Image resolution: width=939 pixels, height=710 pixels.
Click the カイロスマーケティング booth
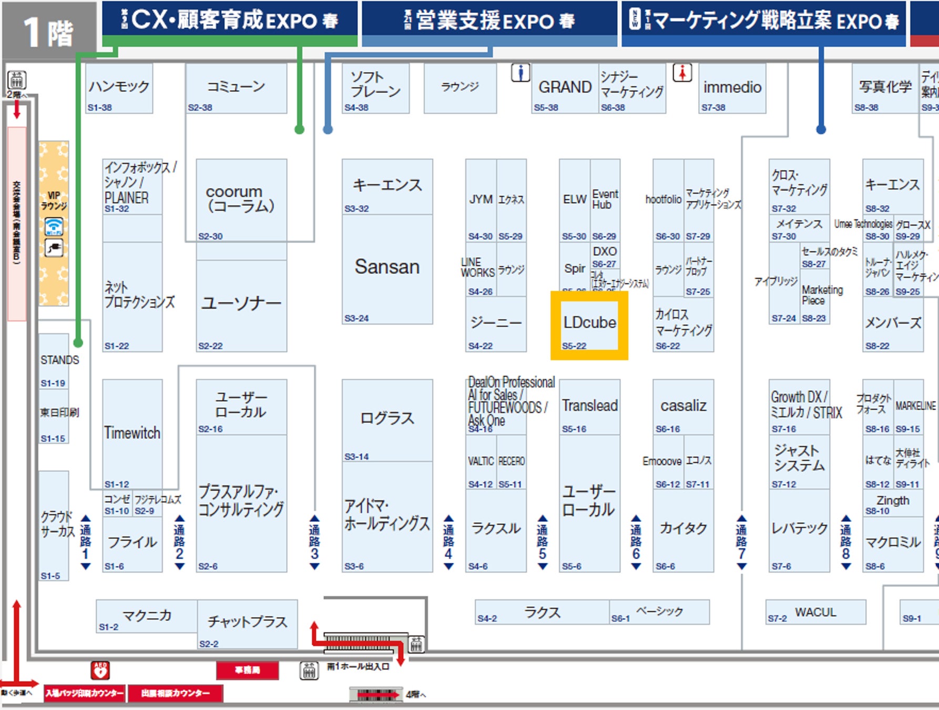click(683, 324)
